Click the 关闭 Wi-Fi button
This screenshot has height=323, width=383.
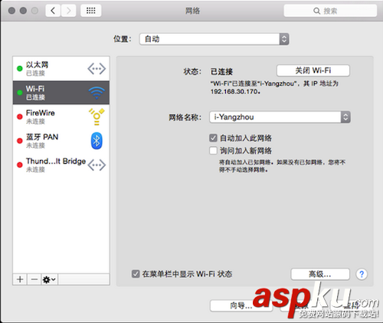(x=313, y=70)
